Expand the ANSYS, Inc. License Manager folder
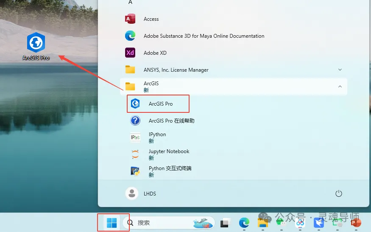The image size is (371, 232). (340, 70)
